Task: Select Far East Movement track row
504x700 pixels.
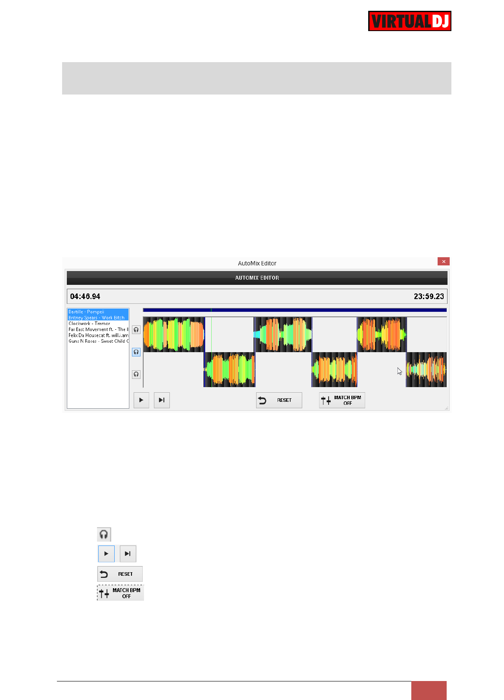Action: click(98, 329)
